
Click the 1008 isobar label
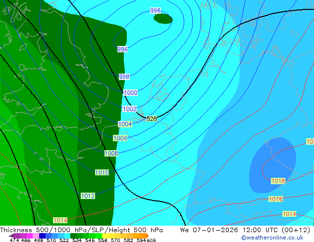point(111,153)
